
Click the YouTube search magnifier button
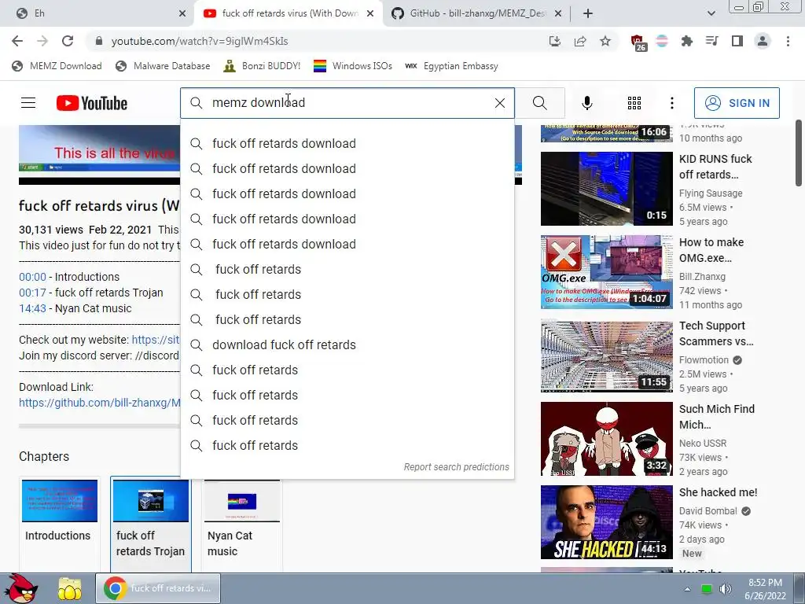click(x=539, y=103)
